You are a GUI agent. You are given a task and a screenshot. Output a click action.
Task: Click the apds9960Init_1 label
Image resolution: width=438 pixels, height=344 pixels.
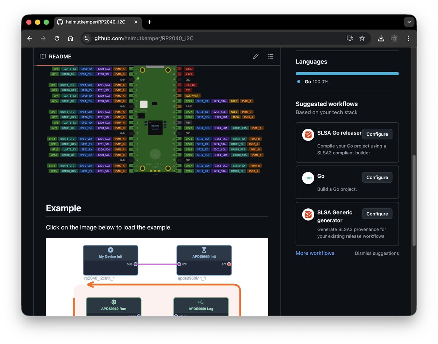(x=192, y=278)
